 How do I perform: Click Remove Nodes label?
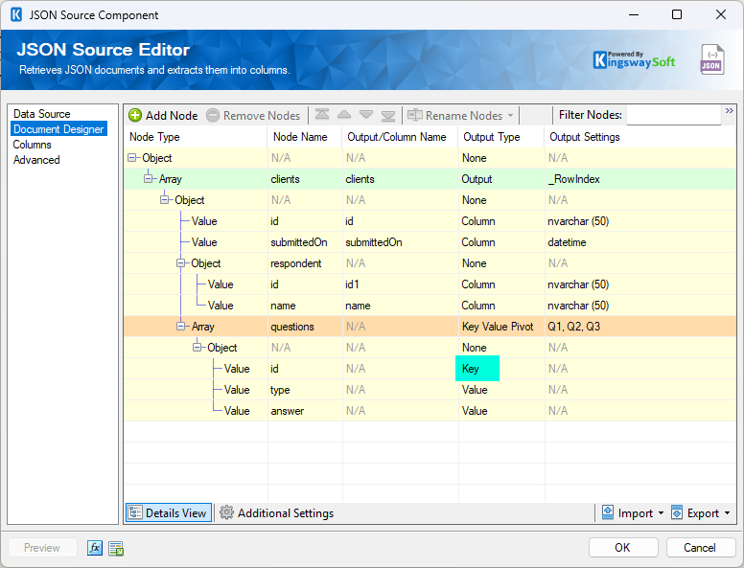tap(262, 115)
